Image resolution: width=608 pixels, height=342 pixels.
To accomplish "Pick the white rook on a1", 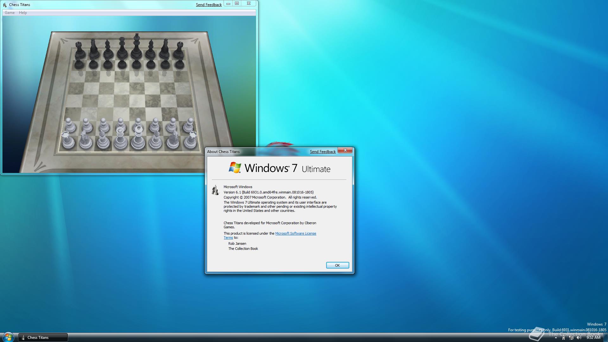I will point(68,140).
